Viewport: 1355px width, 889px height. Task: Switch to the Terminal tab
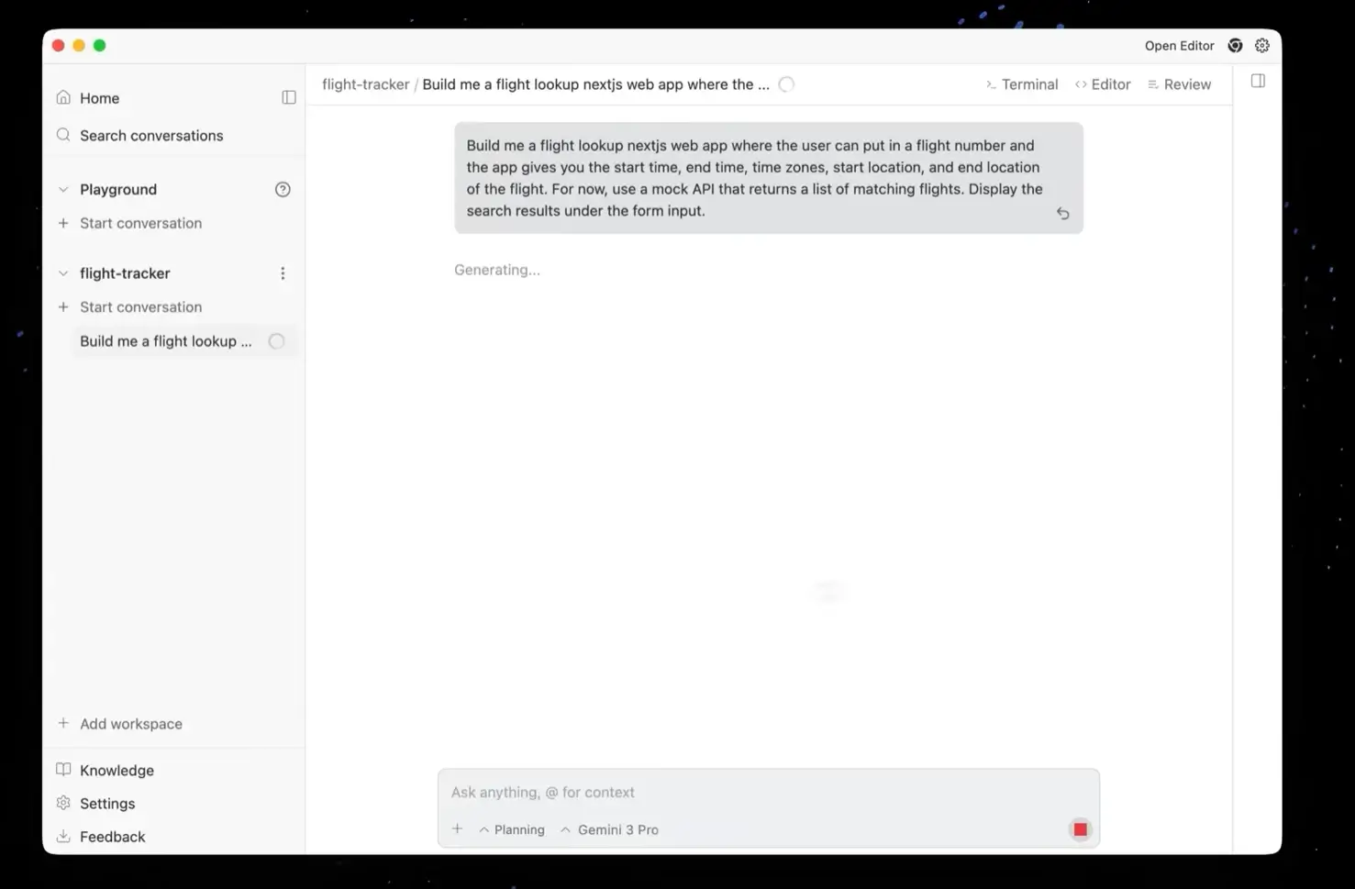1021,84
